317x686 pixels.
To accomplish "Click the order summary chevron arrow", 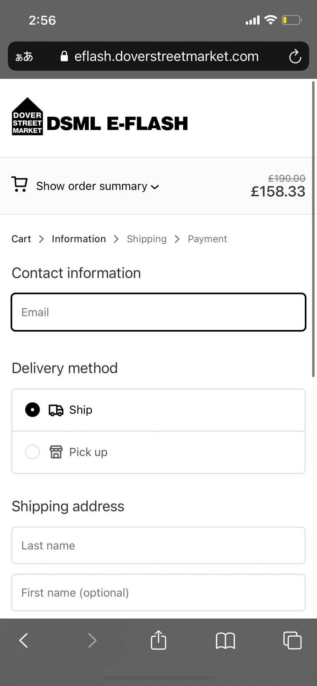I will coord(155,187).
